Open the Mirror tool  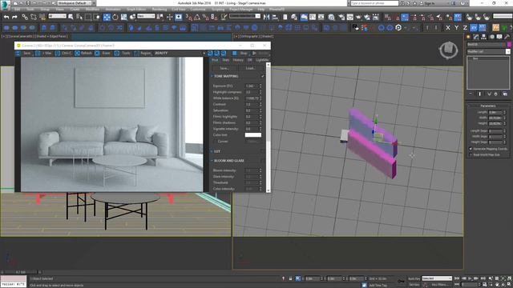click(267, 17)
